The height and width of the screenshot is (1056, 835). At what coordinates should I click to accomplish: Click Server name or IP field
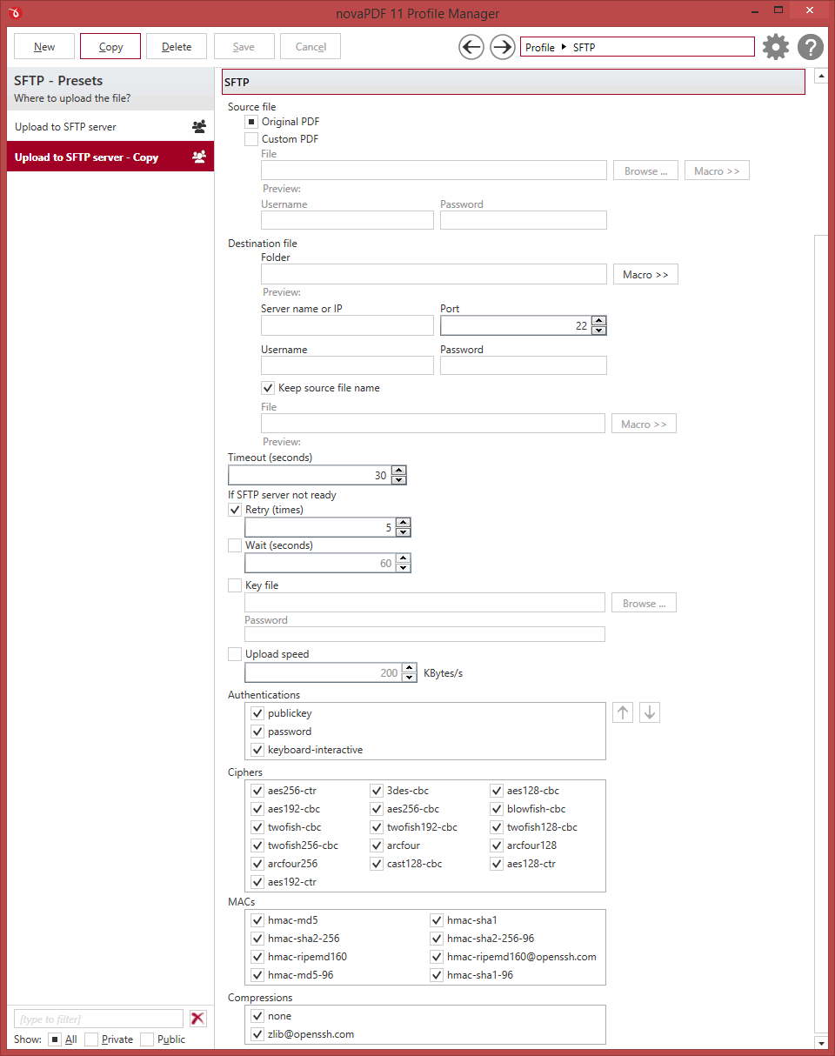click(347, 325)
